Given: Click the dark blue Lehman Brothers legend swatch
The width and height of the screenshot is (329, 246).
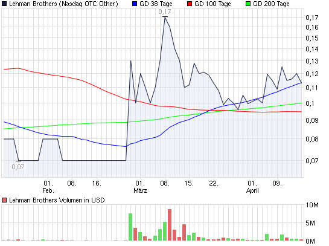Looking at the screenshot, I should (x=4, y=4).
